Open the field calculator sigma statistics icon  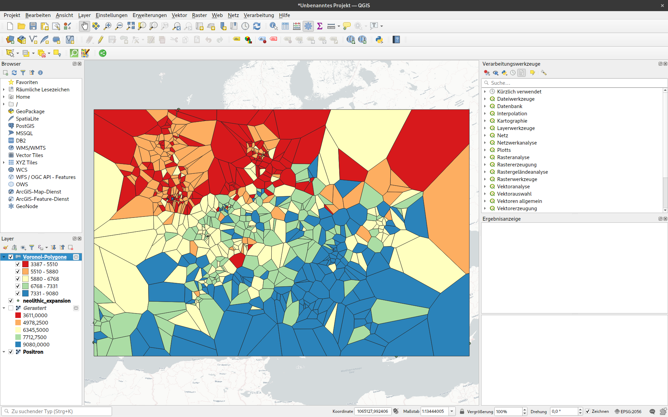pyautogui.click(x=320, y=26)
